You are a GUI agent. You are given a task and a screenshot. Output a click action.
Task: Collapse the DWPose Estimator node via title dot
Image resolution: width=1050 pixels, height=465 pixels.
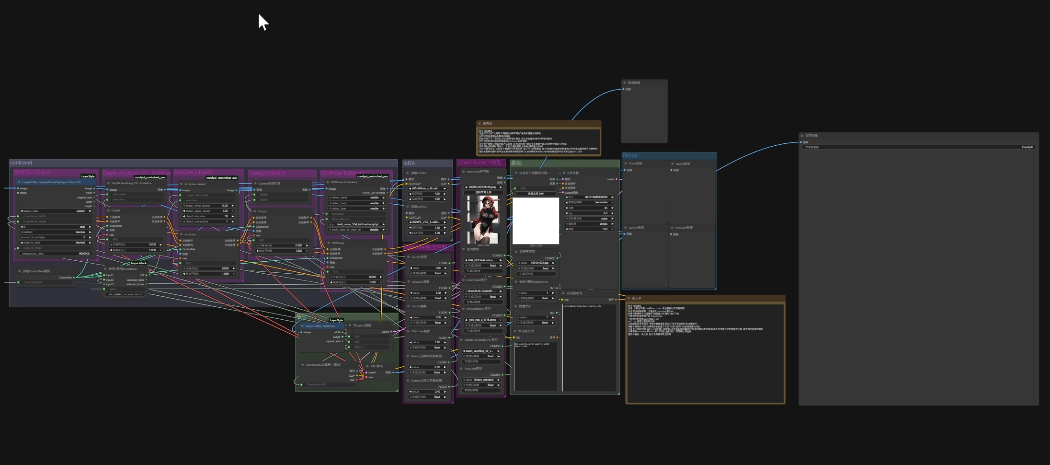tap(327, 182)
